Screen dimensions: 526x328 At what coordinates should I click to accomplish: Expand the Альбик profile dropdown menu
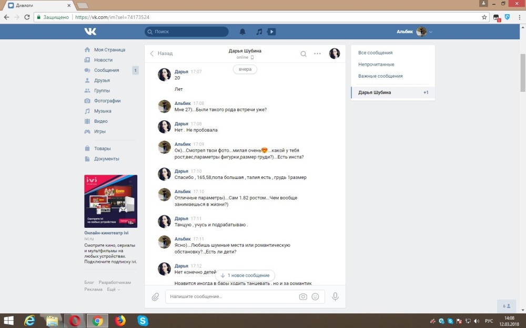430,32
